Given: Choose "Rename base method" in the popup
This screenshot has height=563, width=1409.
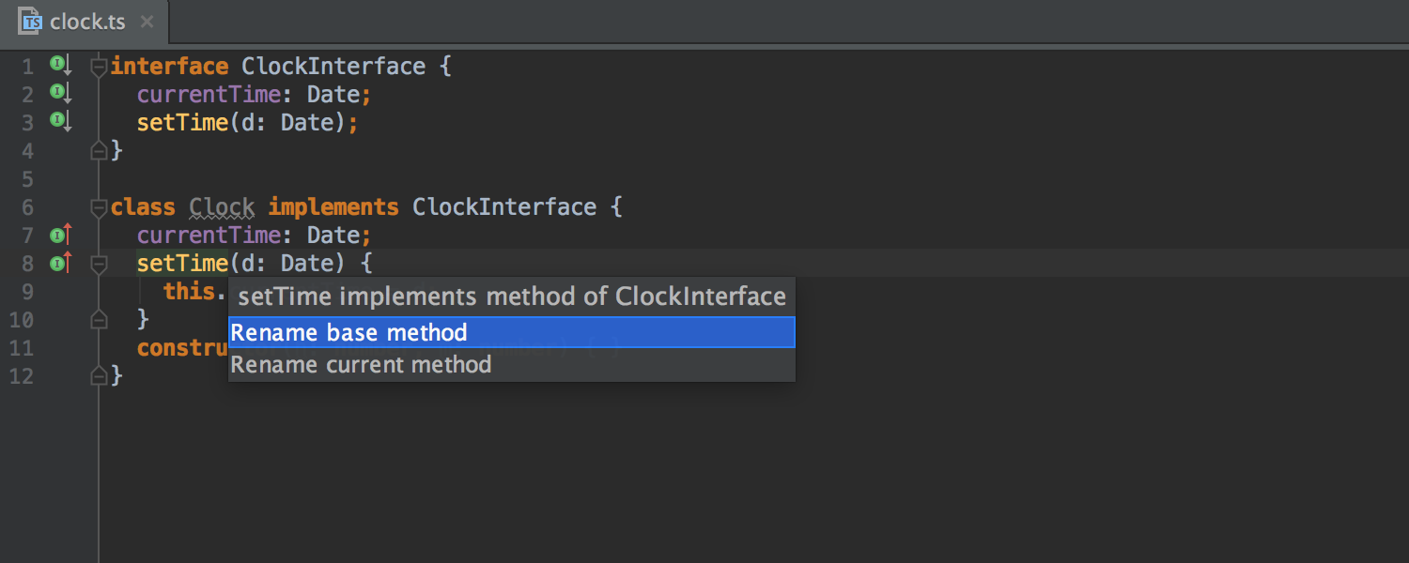Looking at the screenshot, I should click(x=349, y=331).
